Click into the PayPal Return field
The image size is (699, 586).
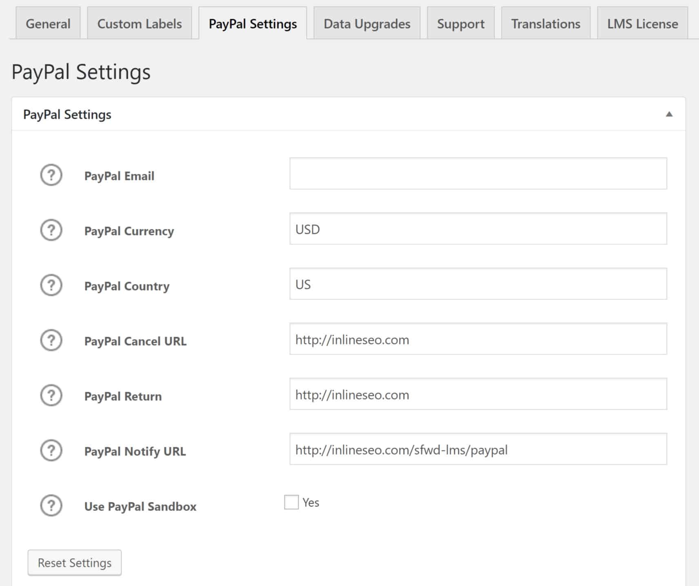click(478, 394)
